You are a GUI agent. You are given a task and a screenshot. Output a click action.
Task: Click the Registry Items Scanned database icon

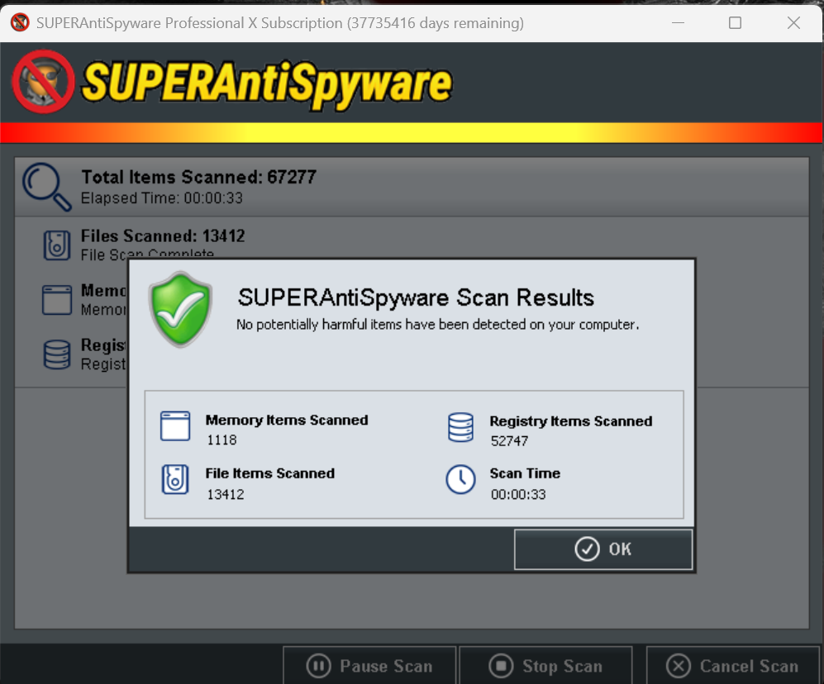point(461,427)
